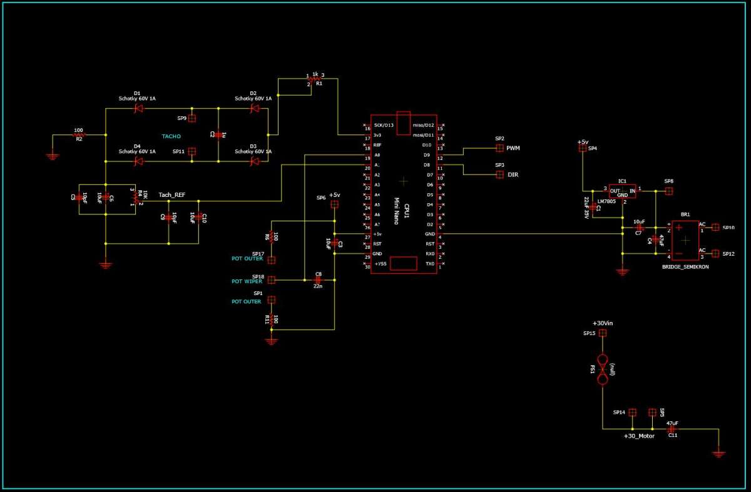
Task: Click the C2 1u capacitor symbol
Action: click(218, 134)
